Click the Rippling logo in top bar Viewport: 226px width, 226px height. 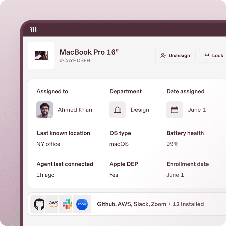(x=33, y=30)
